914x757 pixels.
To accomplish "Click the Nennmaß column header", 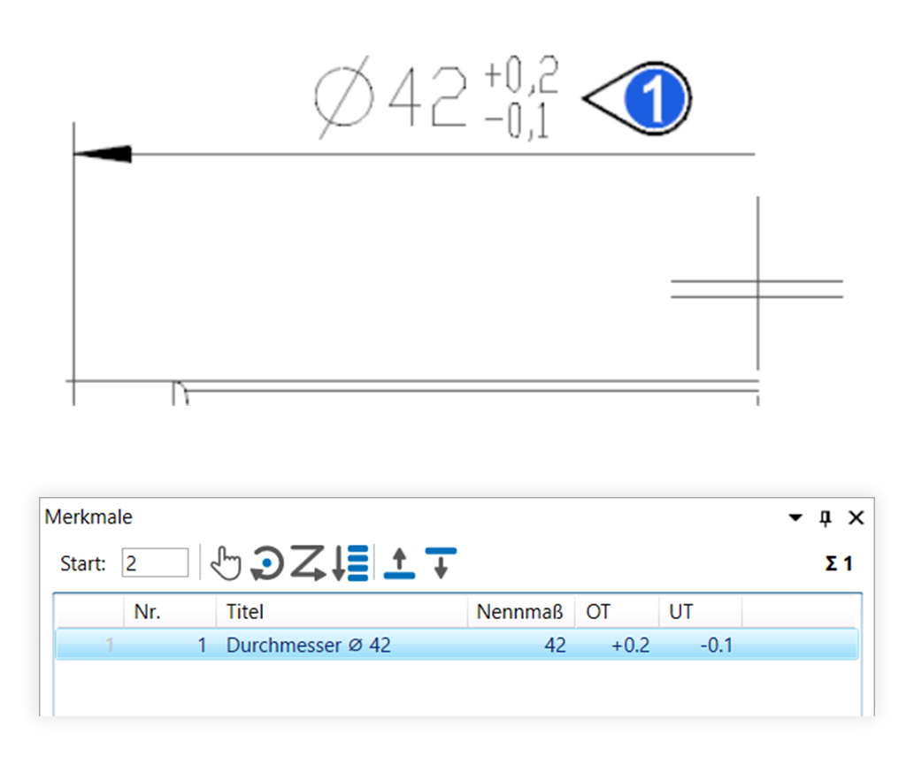I will 519,611.
